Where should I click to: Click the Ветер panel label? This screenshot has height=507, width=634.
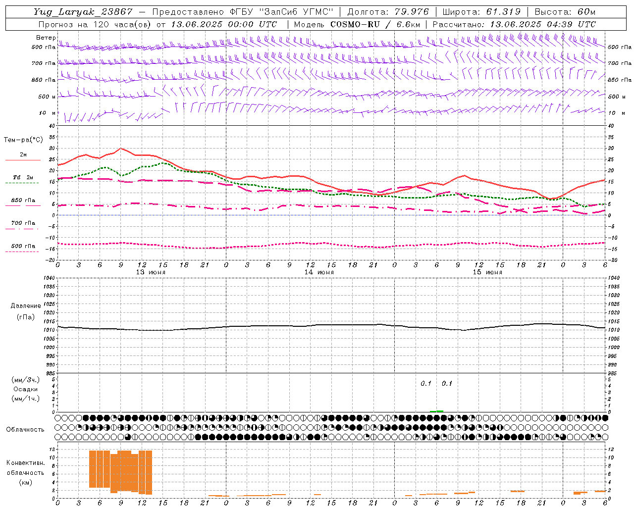46,38
